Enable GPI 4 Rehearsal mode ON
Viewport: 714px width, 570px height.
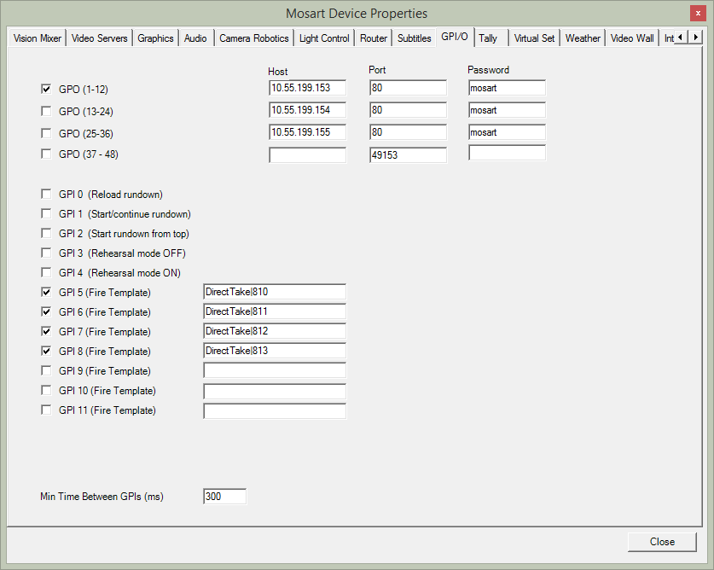tap(46, 273)
